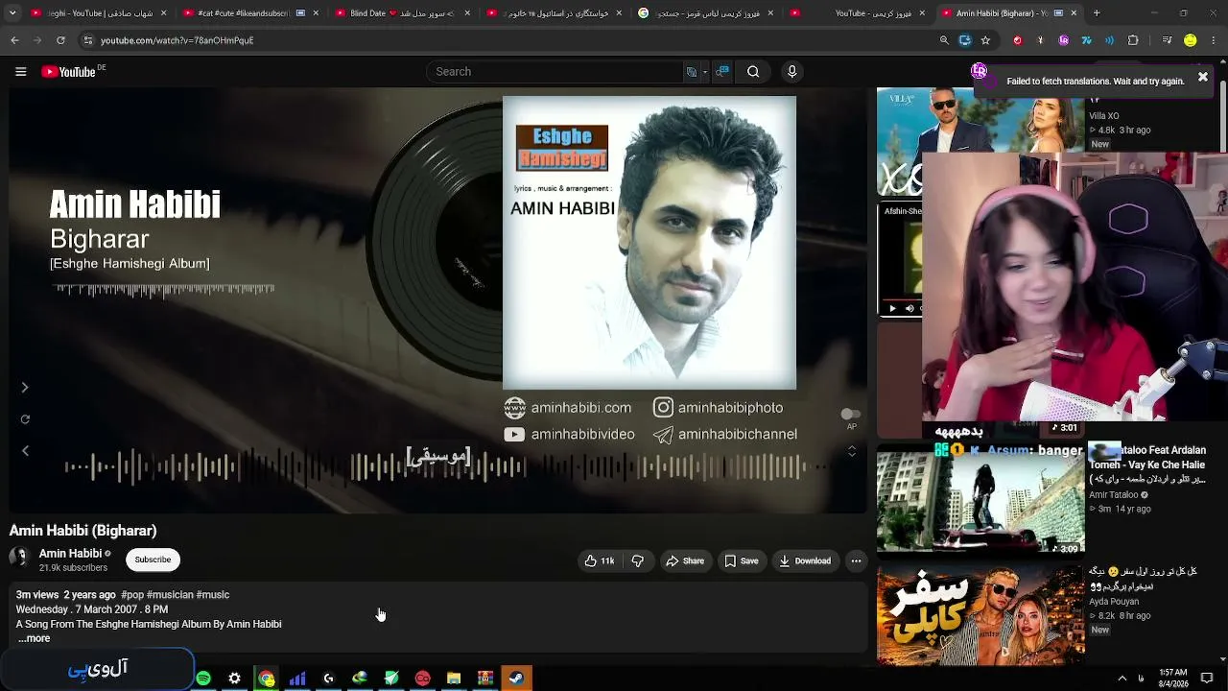1228x691 pixels.
Task: Open more actions for the video
Action: (x=856, y=560)
